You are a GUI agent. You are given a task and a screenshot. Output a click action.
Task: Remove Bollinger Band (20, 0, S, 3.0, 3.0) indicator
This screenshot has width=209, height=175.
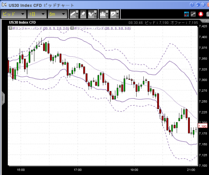[x=72, y=28]
